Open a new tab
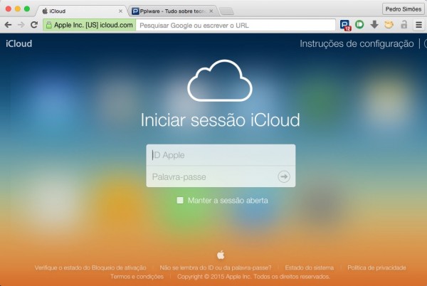427x286 pixels. pos(226,11)
